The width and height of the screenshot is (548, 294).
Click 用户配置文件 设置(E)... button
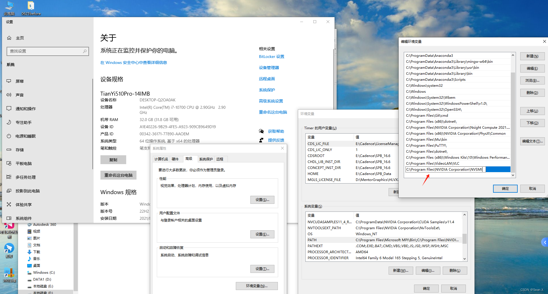tap(262, 234)
